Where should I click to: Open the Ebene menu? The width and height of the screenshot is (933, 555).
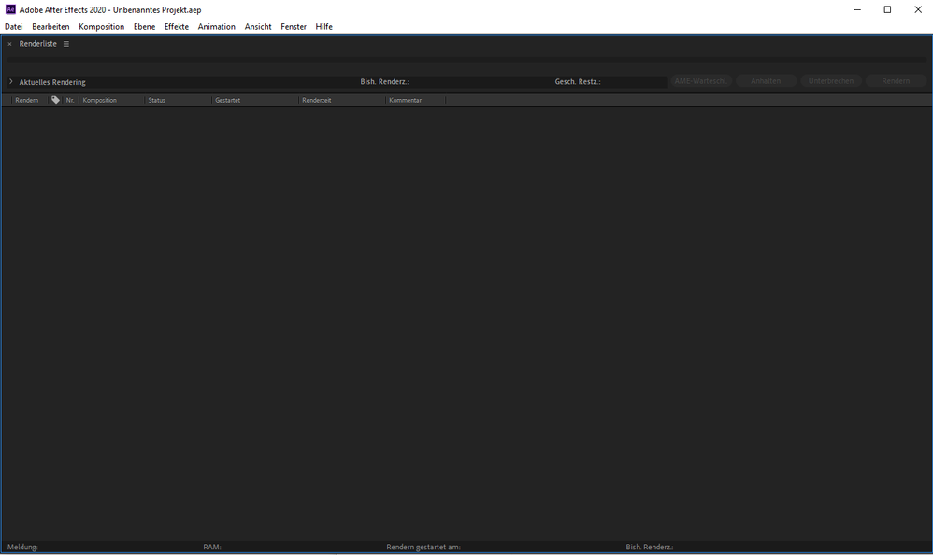[144, 27]
